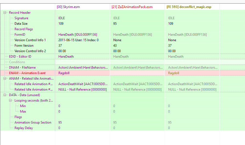Click deconflict_magic ActionDeathWait cell
This screenshot has height=145, width=245.
tap(193, 84)
